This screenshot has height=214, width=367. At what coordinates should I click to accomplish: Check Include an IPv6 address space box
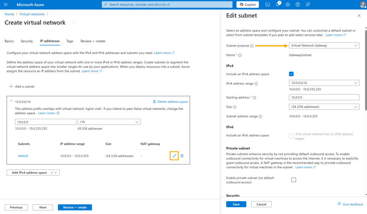(291, 136)
